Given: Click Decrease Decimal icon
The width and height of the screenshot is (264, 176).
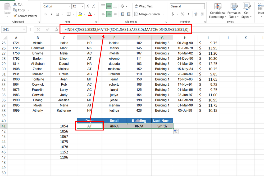Looking at the screenshot, I should (x=202, y=14).
